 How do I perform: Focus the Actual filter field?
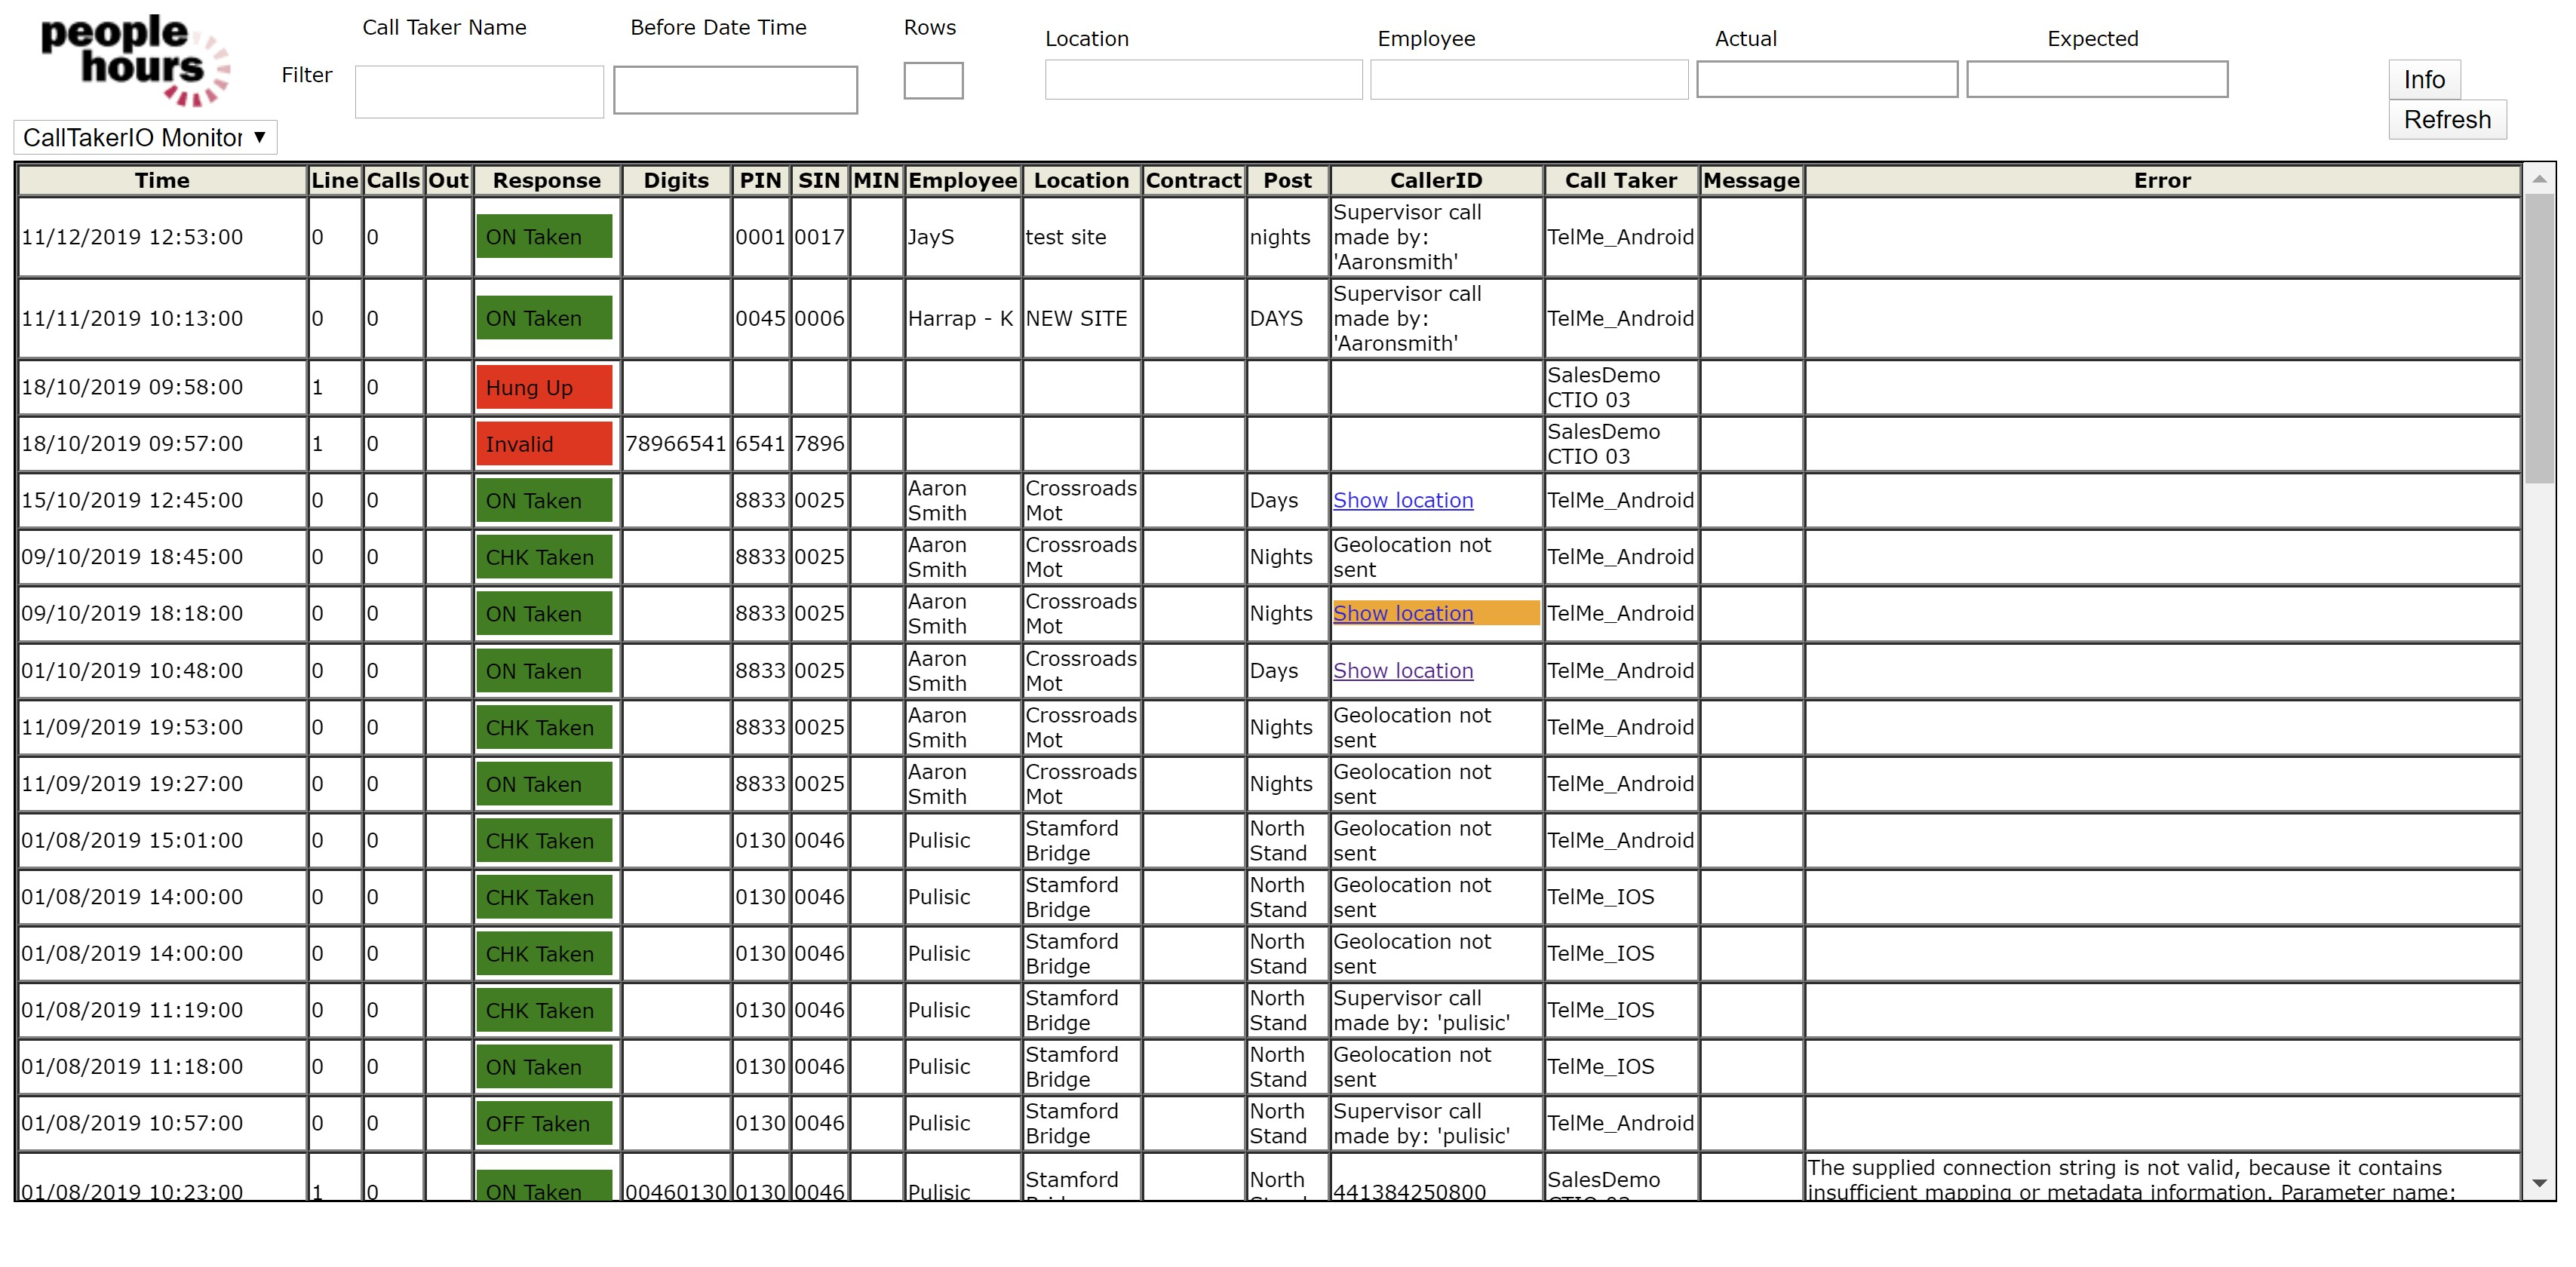(1826, 80)
